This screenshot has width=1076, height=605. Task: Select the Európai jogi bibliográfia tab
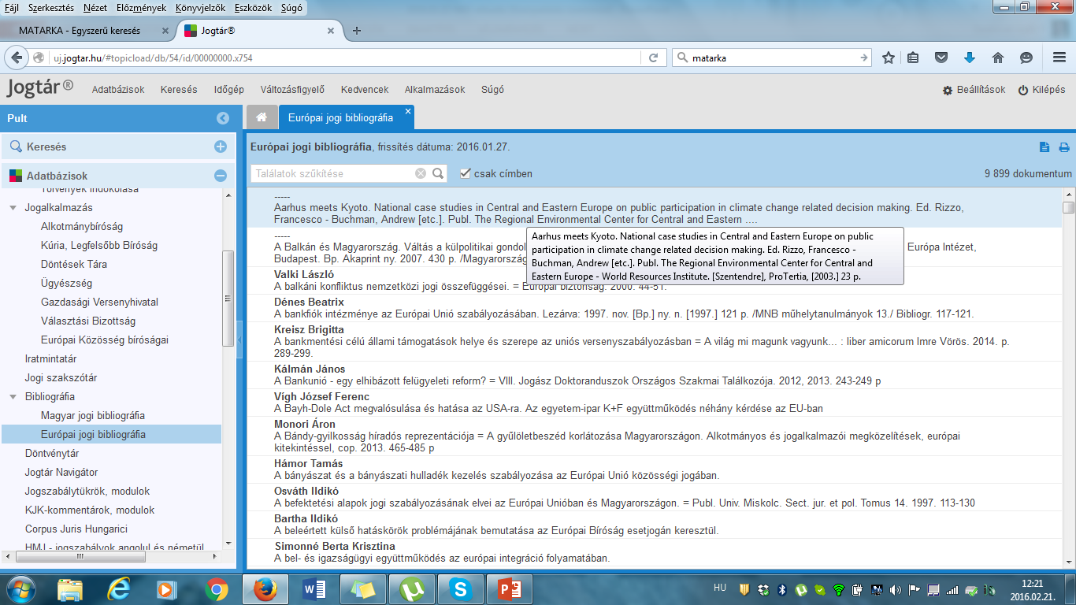[340, 117]
